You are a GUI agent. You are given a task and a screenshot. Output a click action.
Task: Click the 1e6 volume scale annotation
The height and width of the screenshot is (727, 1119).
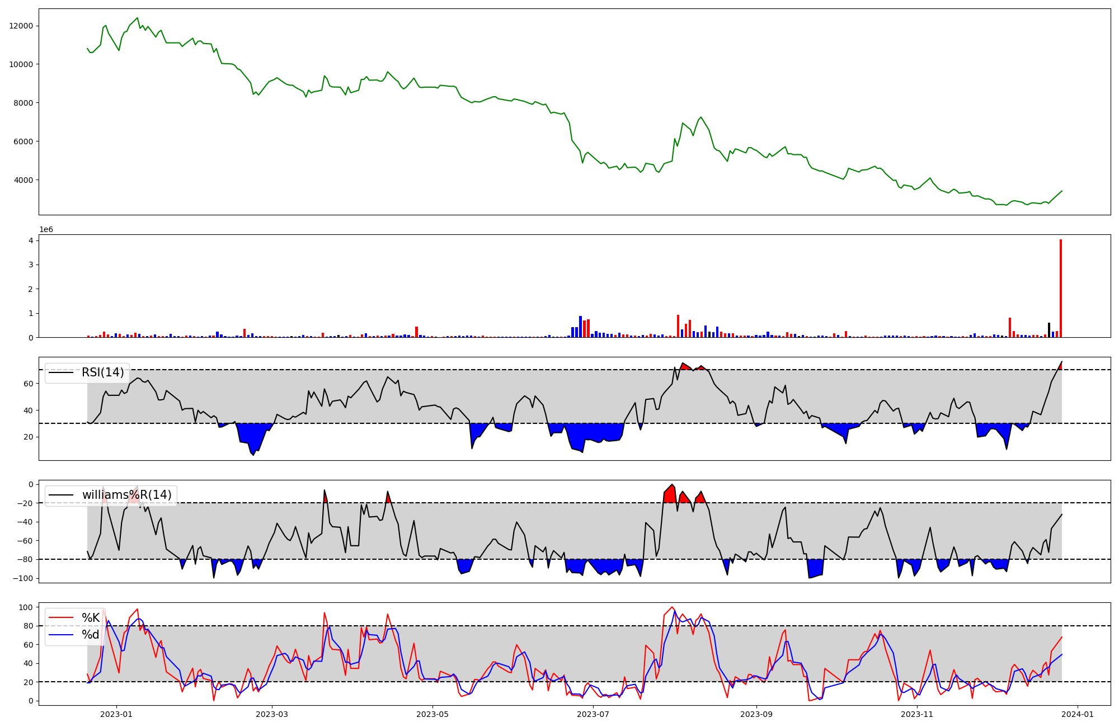click(46, 229)
